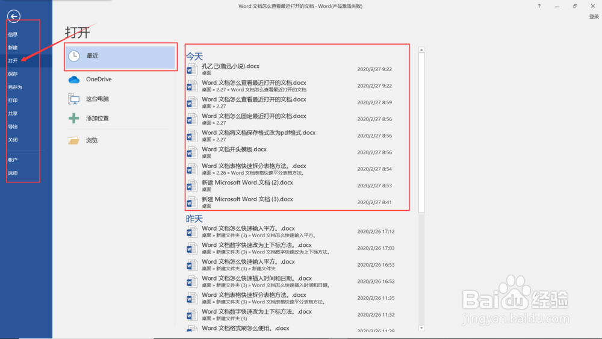Click the file list scrollbar thumb

tap(421, 133)
